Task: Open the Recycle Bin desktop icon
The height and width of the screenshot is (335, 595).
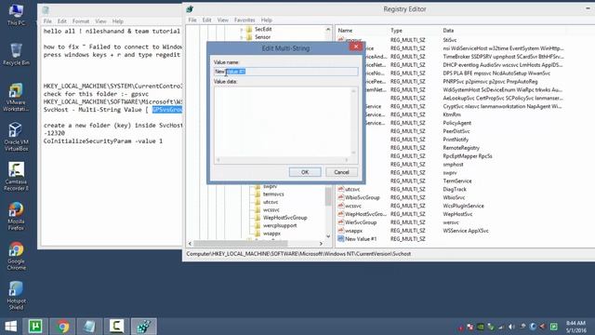Action: point(16,54)
